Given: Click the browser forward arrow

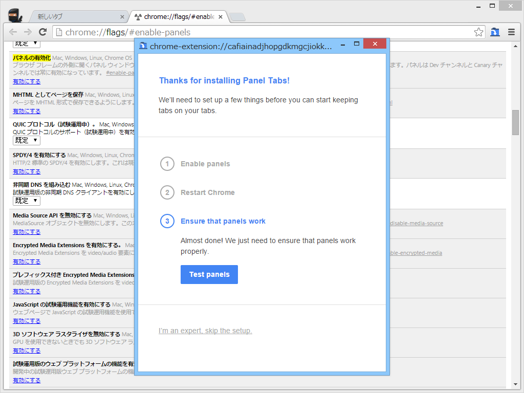Looking at the screenshot, I should 28,32.
